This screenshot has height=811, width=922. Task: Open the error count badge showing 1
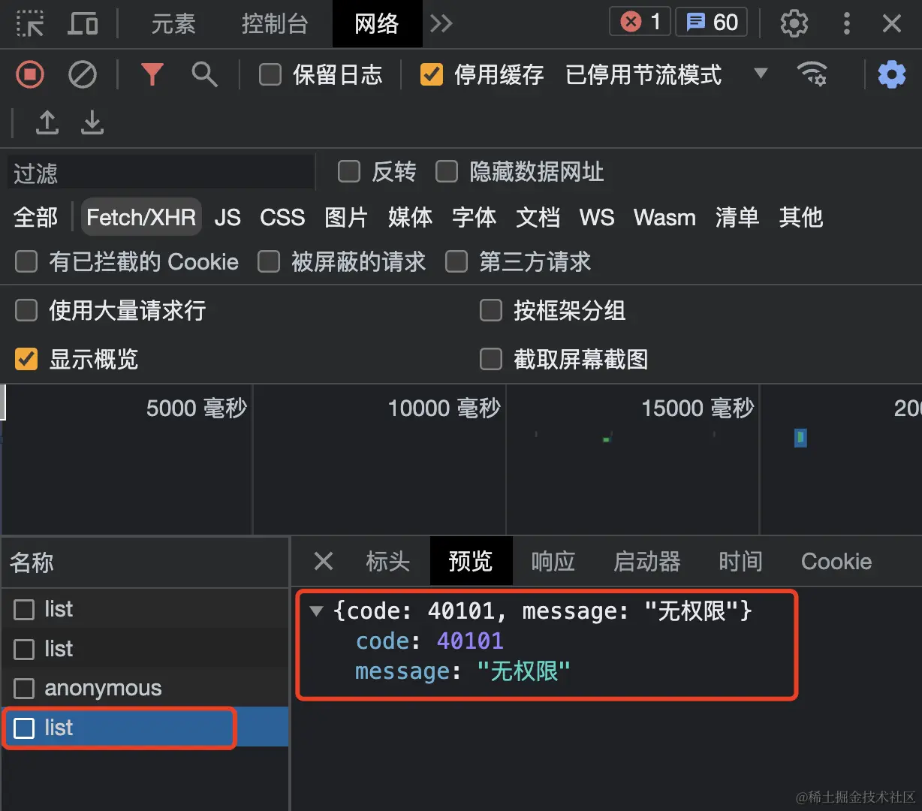pyautogui.click(x=640, y=23)
